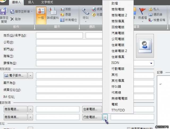This screenshot has height=129, width=170.
Task: Select 代表線 from the list
Action: point(118,92)
